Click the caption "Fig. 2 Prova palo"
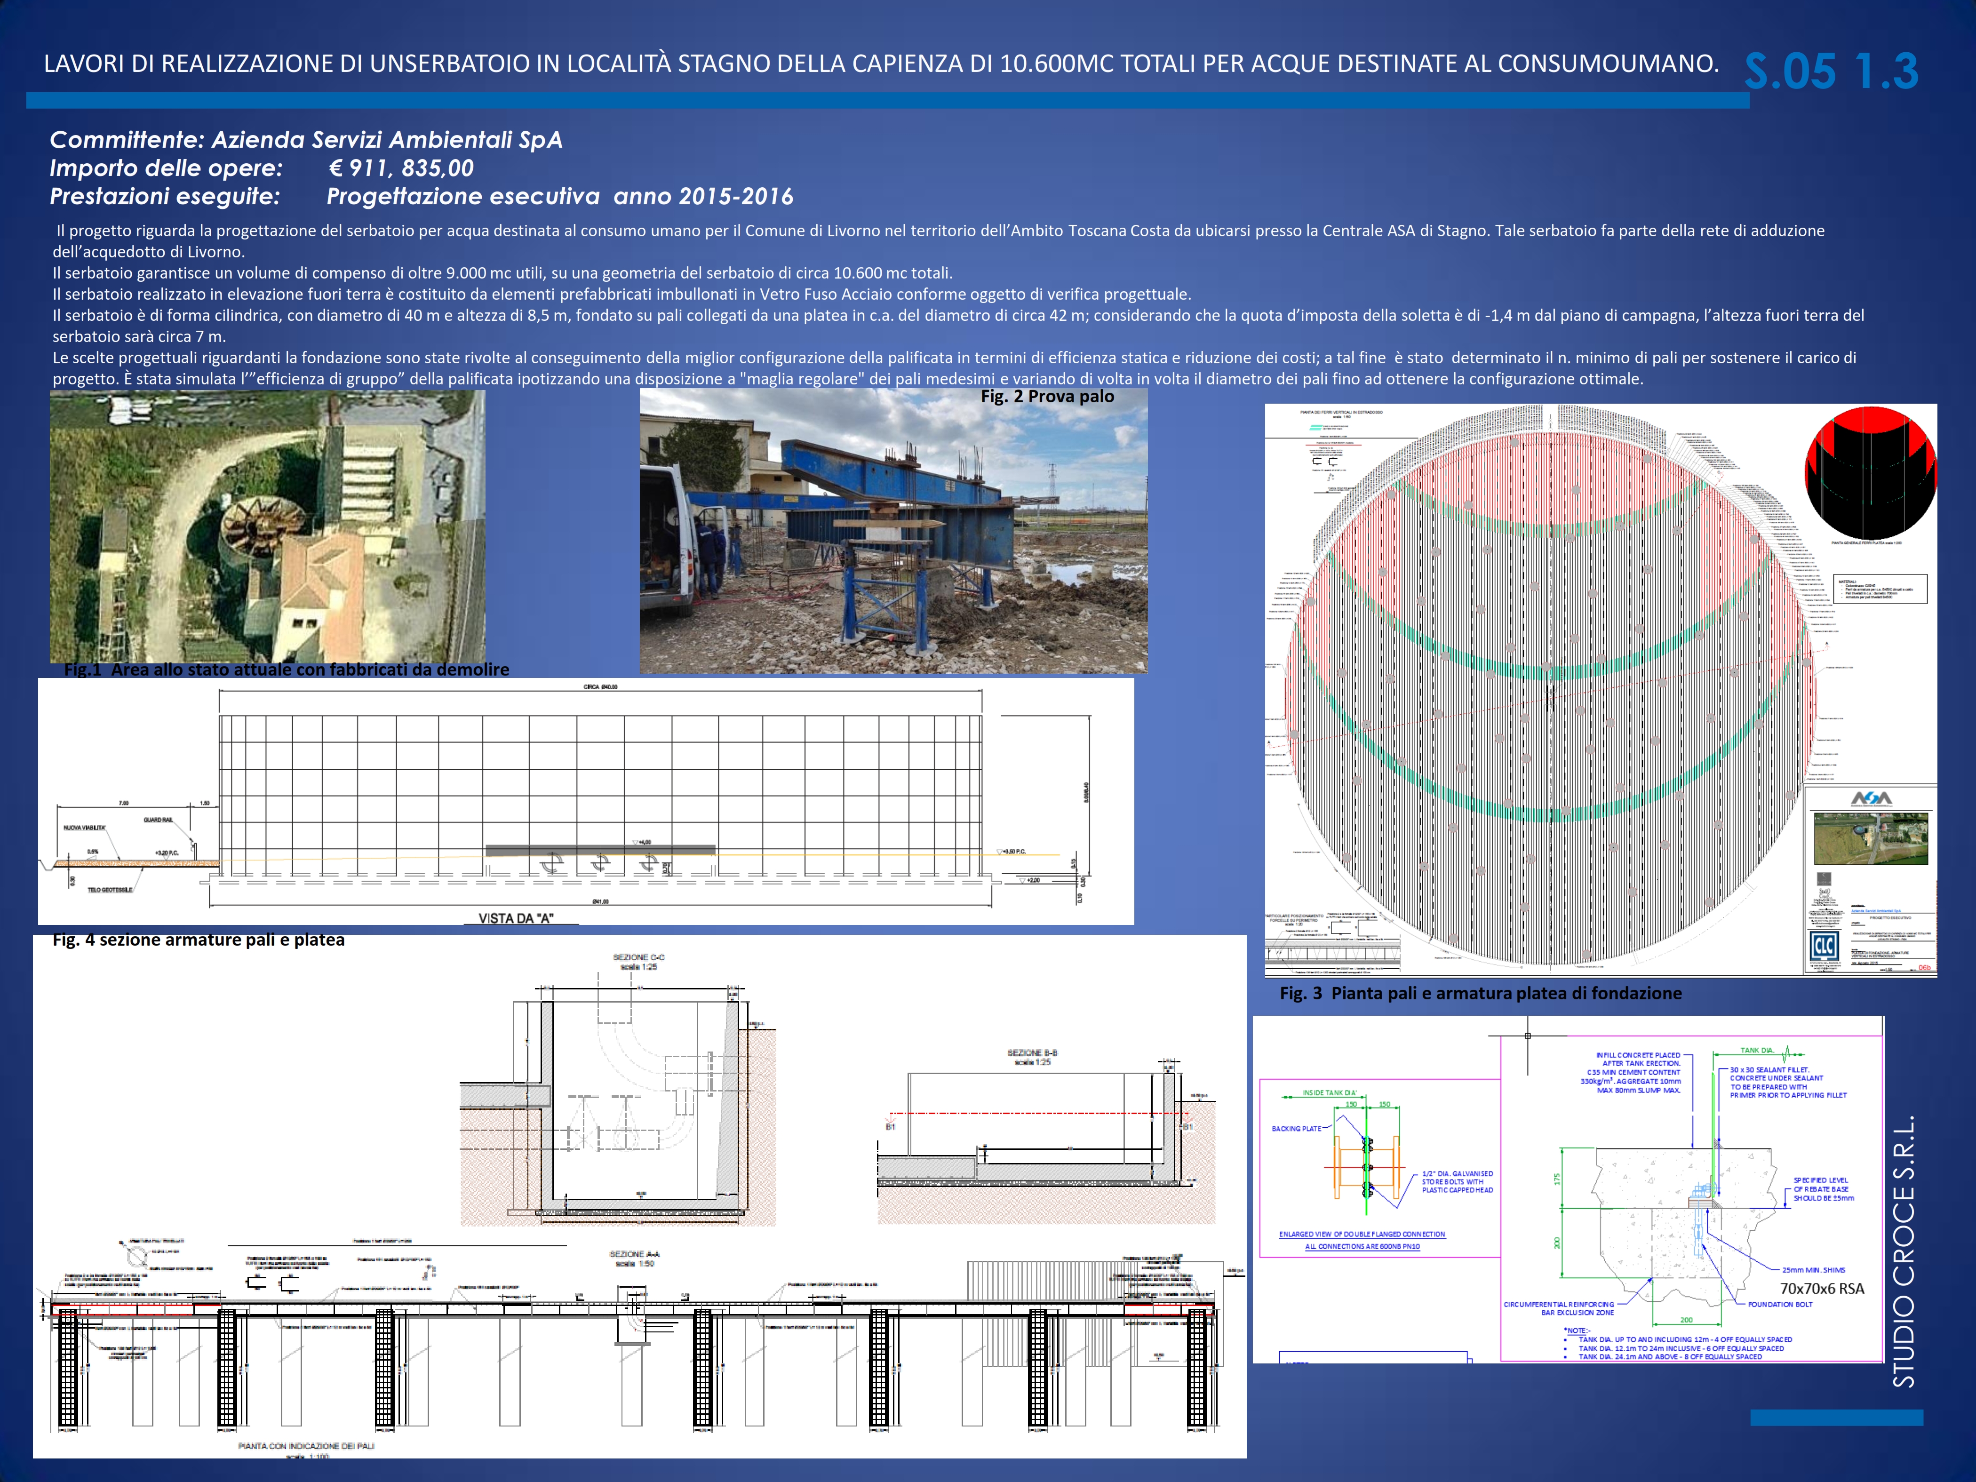The width and height of the screenshot is (1976, 1482). click(1047, 397)
